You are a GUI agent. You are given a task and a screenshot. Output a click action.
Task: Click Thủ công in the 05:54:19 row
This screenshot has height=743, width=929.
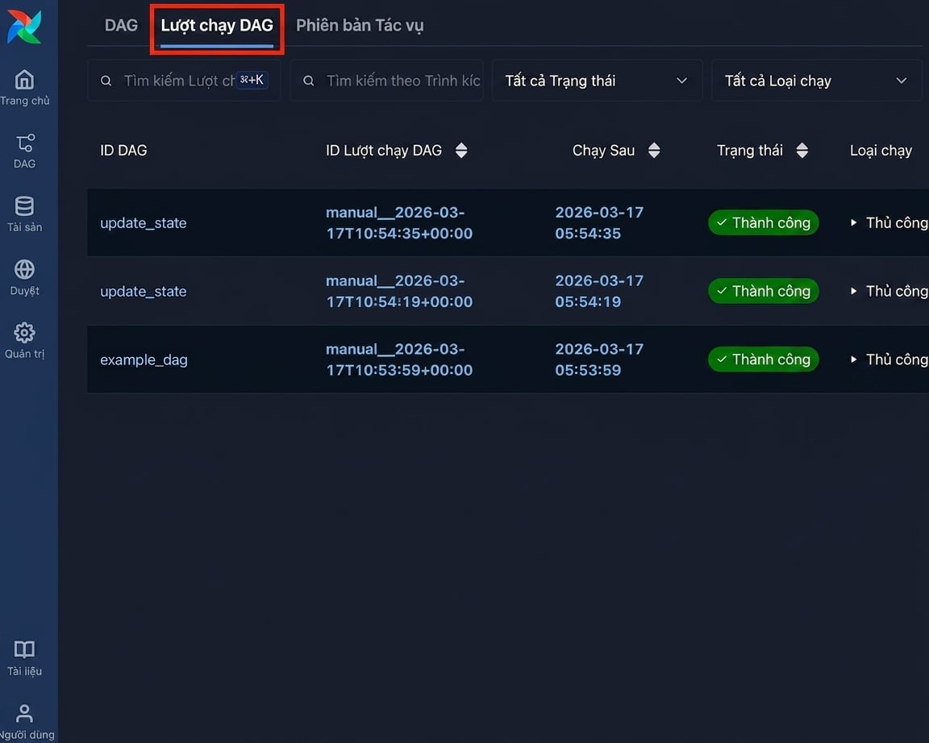[x=897, y=291]
